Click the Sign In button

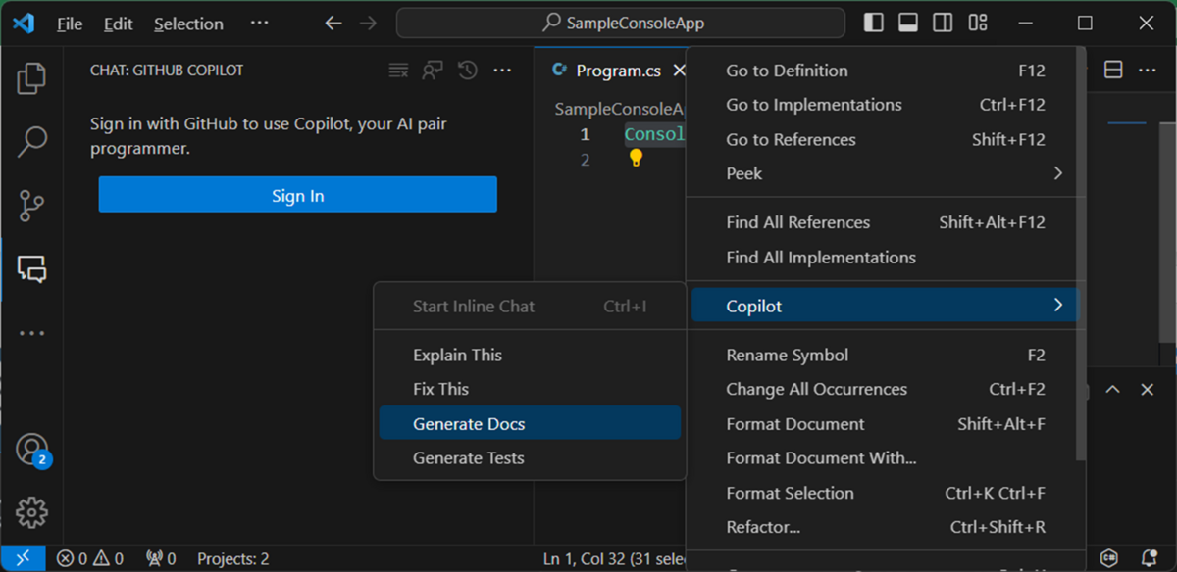click(x=297, y=195)
